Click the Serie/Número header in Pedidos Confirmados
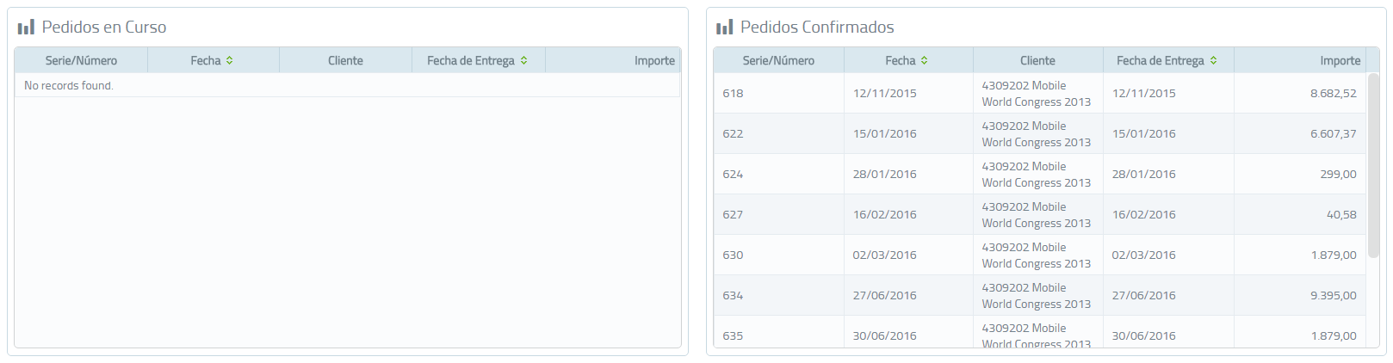The height and width of the screenshot is (363, 1393). (778, 60)
